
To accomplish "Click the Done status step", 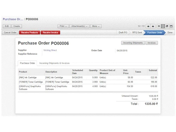I will [170, 32].
